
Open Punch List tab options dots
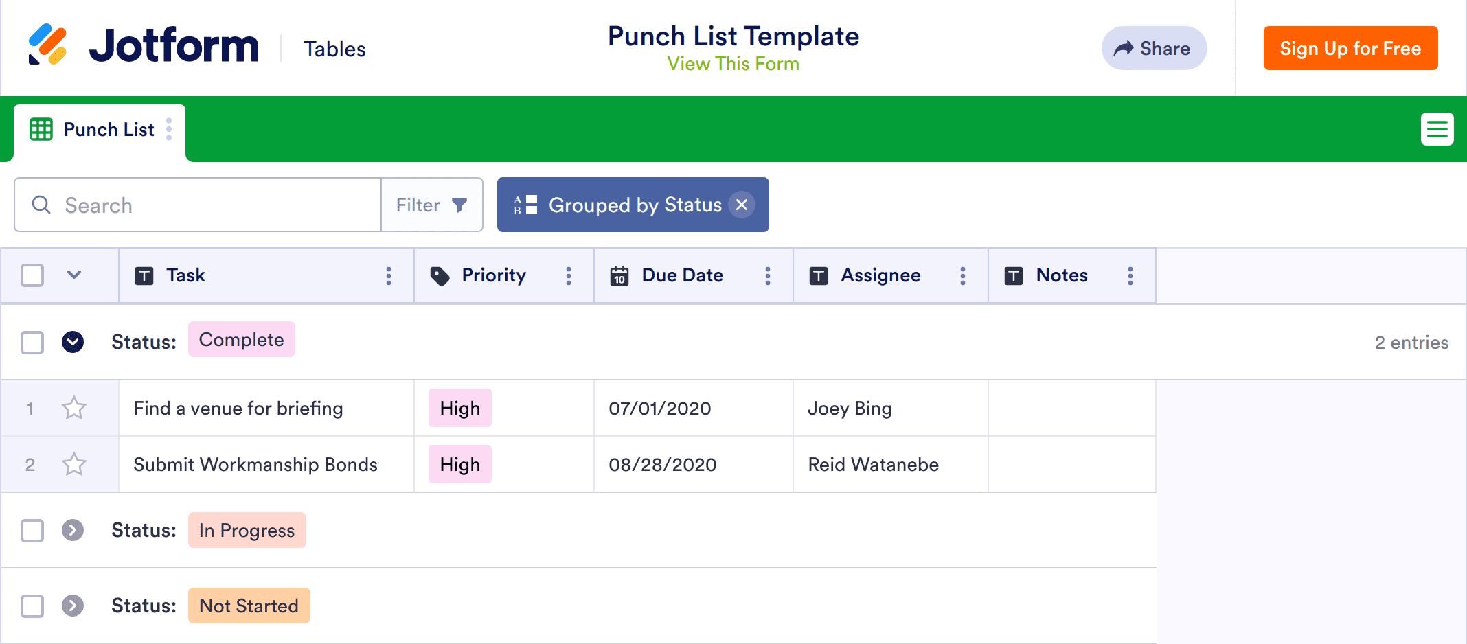(169, 129)
